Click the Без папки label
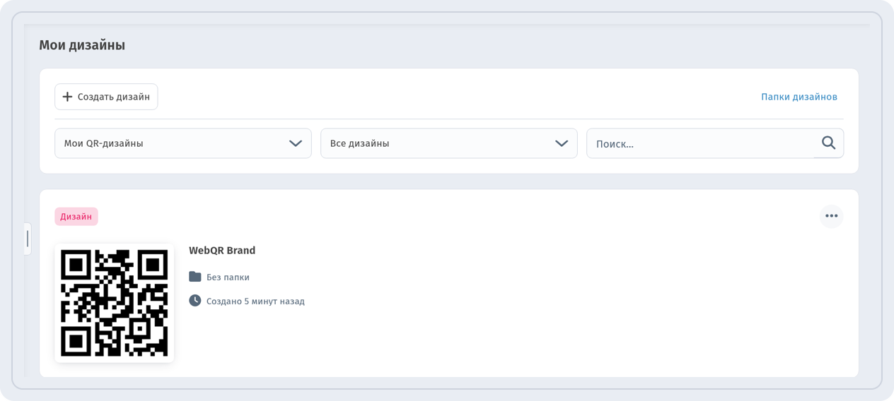Screen dimensions: 894x401 (228, 277)
